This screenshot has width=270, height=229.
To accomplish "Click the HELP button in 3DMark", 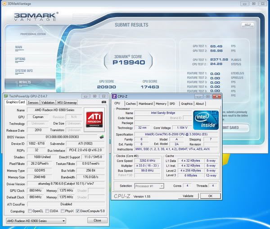I will coord(247,25).
